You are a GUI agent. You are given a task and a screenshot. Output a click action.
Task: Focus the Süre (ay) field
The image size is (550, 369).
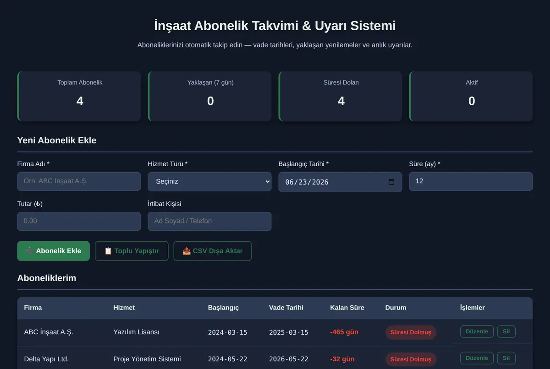coord(471,181)
